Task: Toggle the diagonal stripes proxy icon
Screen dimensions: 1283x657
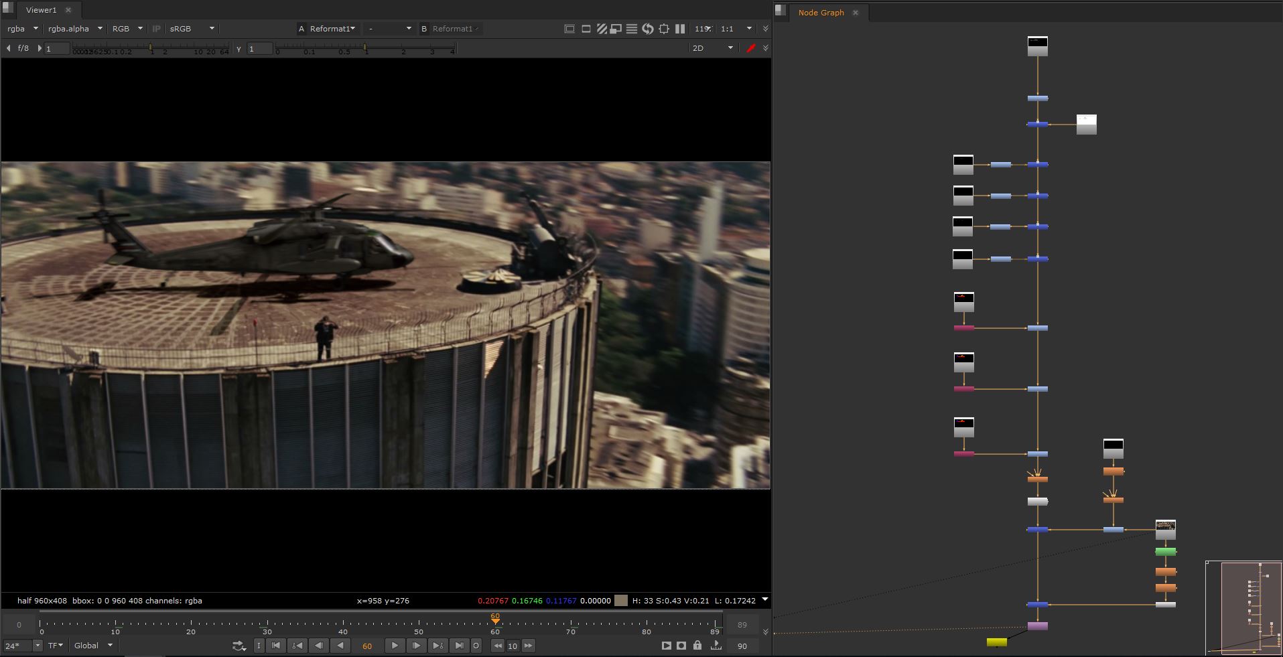Action: tap(602, 29)
